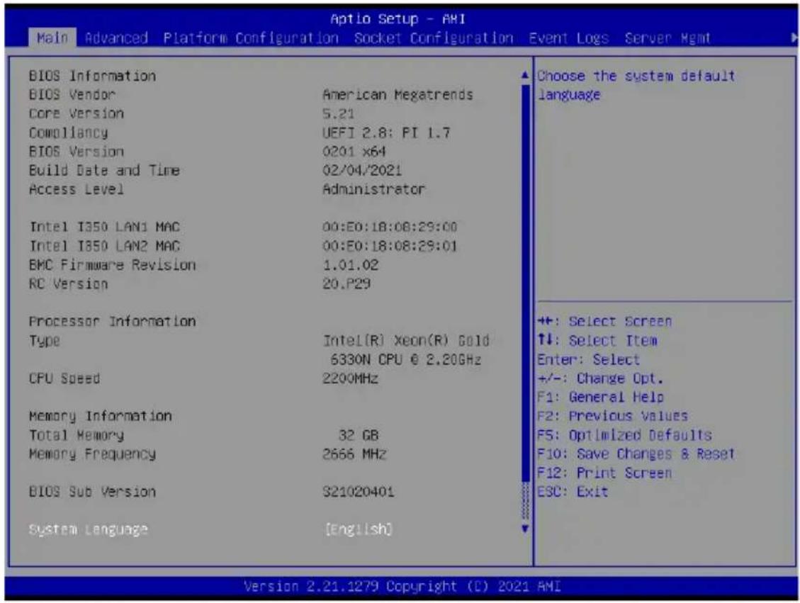
Task: Click the Access Level label
Action: click(76, 189)
